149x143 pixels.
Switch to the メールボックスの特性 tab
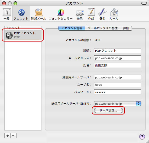[103, 28]
